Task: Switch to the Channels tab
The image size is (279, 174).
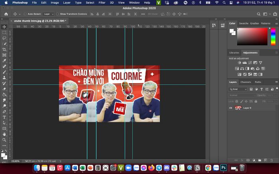Action: tap(246, 82)
